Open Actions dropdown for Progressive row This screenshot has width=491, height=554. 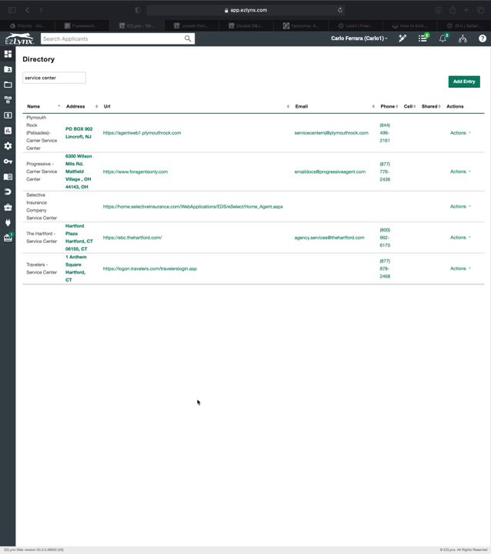click(460, 172)
